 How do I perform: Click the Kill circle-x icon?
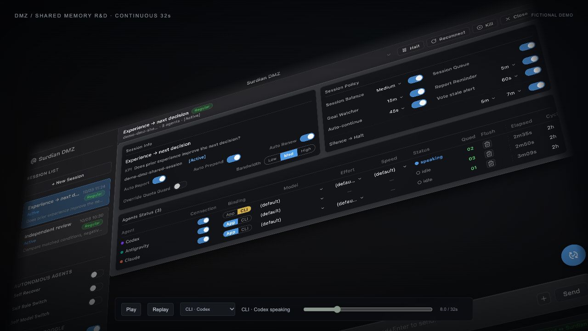pos(480,28)
